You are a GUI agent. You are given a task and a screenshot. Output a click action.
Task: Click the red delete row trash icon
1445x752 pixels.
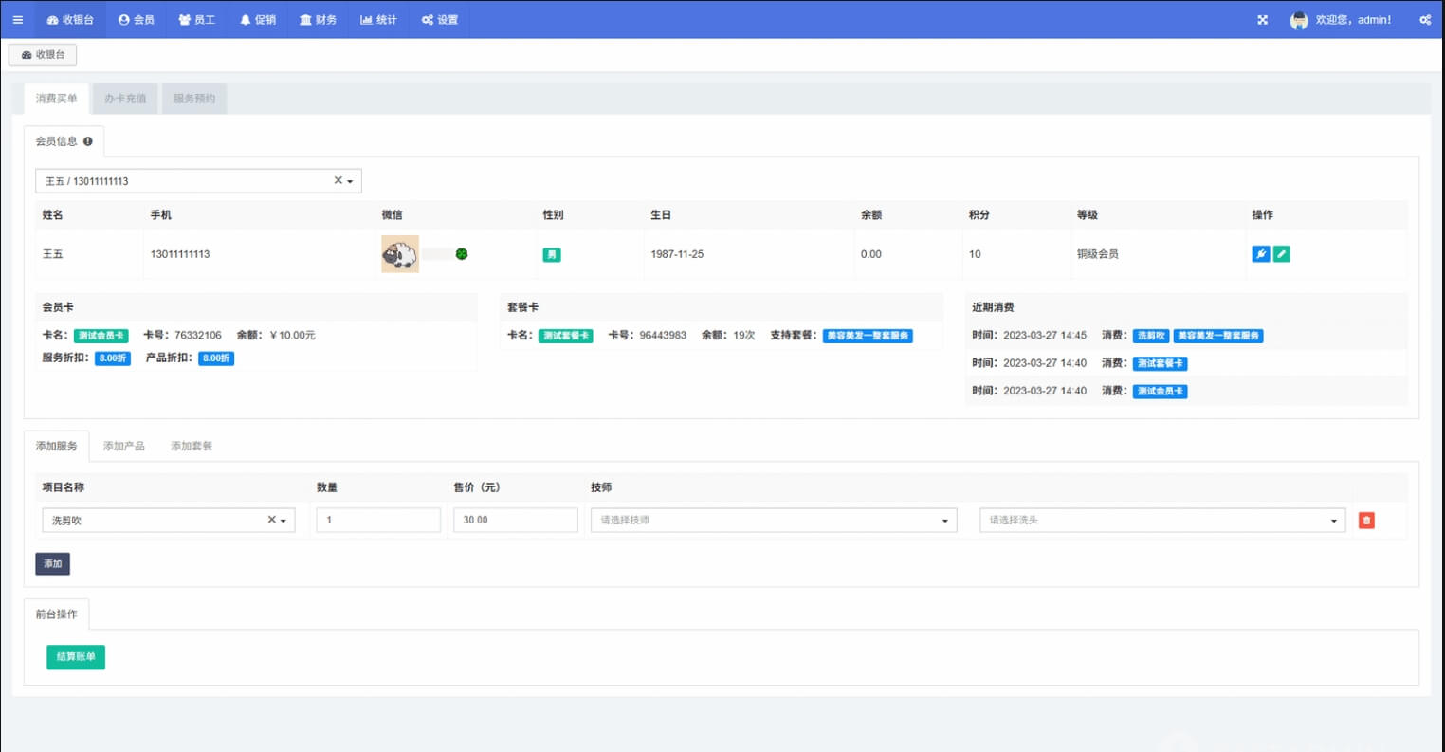1365,521
